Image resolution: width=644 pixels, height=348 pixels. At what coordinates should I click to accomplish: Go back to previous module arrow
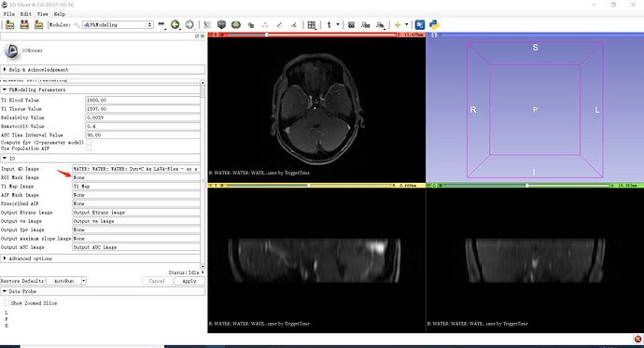175,24
